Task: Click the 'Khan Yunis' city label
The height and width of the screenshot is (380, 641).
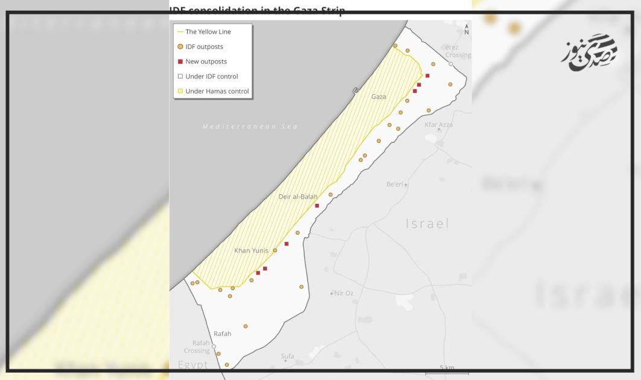Action: tap(251, 250)
